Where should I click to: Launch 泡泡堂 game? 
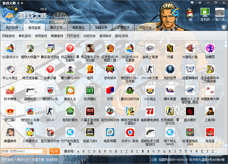coord(210,132)
